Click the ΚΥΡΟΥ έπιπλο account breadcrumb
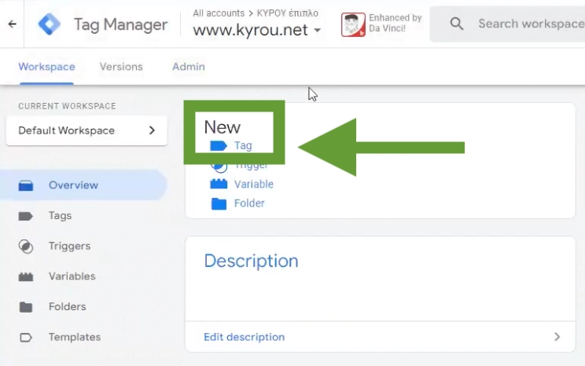 [x=288, y=13]
